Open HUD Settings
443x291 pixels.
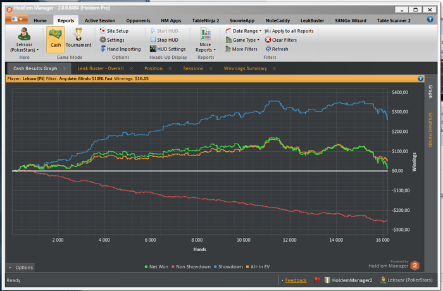pos(168,49)
